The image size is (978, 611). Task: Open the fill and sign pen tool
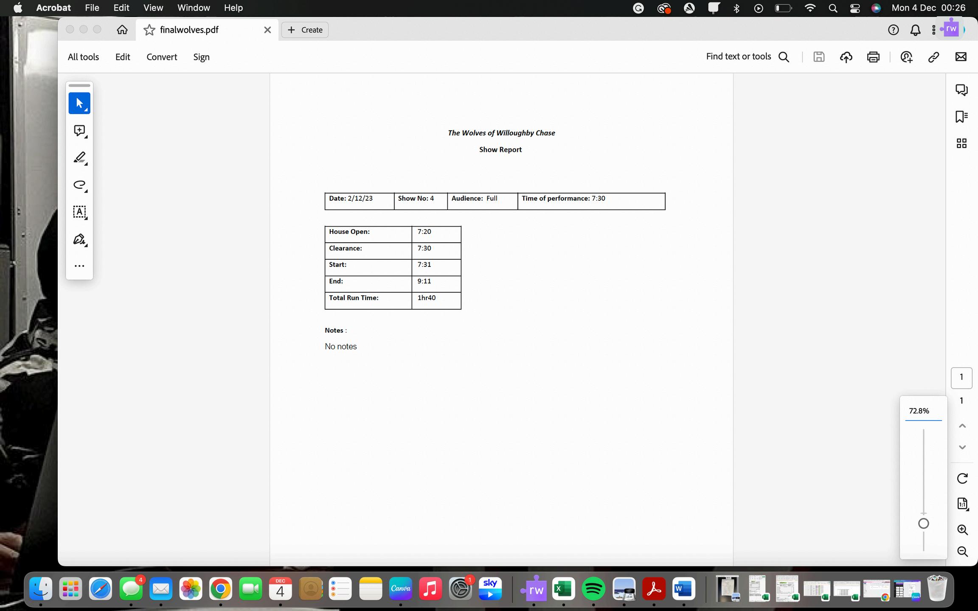79,239
